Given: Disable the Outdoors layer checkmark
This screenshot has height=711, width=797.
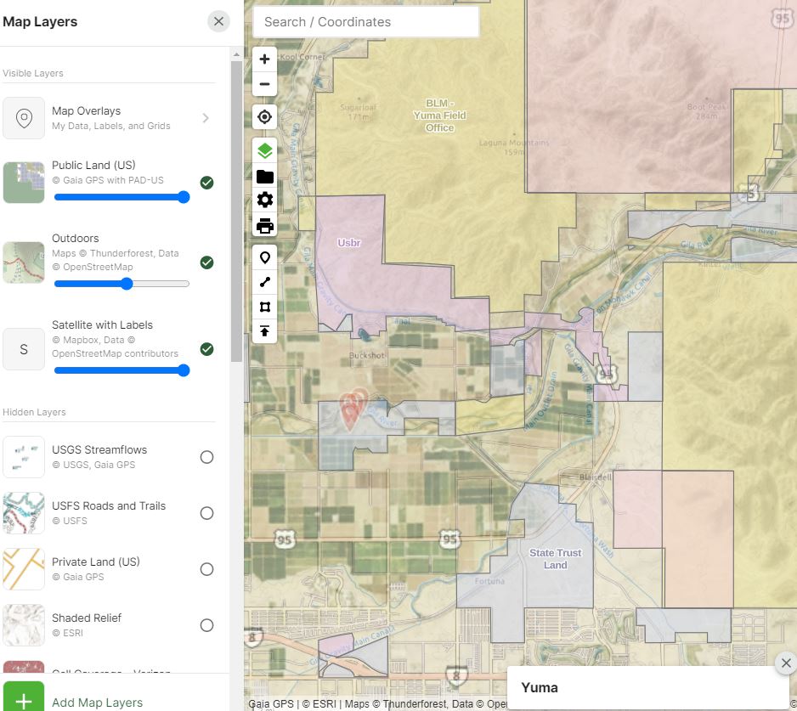Looking at the screenshot, I should 206,262.
